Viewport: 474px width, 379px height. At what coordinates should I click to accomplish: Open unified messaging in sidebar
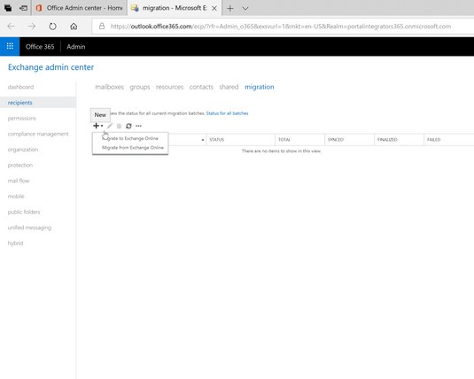pyautogui.click(x=29, y=228)
